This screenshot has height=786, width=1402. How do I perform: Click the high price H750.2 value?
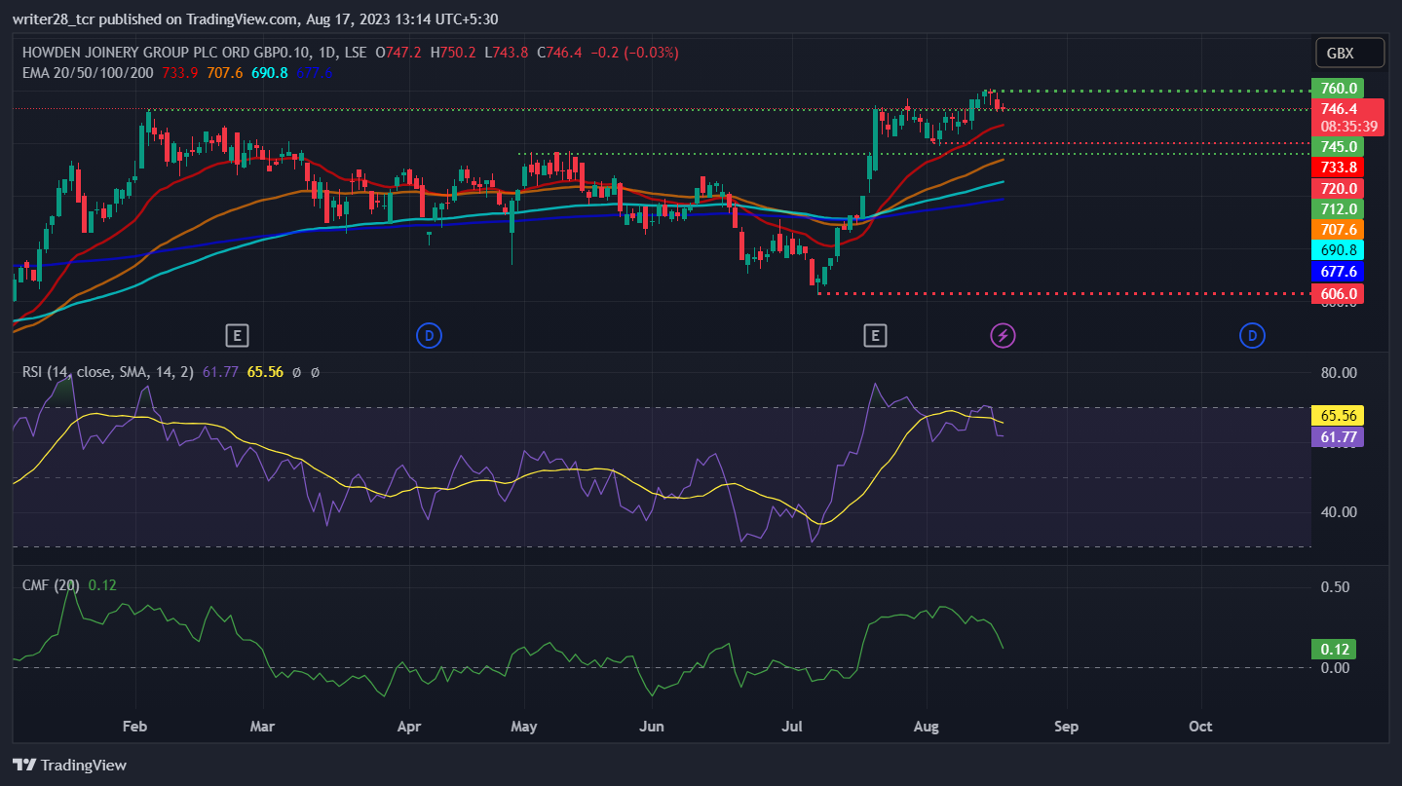click(455, 52)
